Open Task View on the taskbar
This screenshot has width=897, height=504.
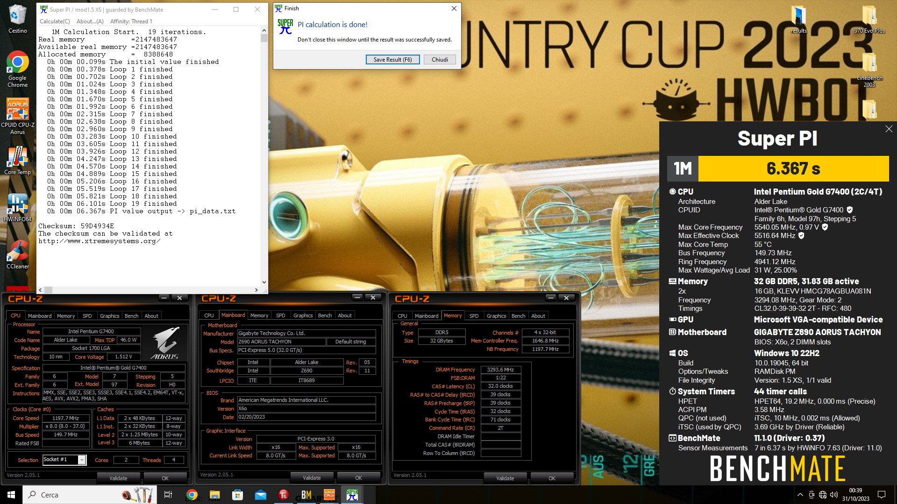(168, 495)
